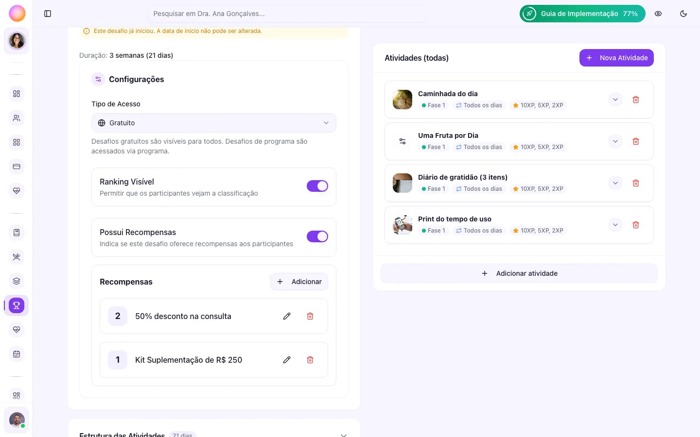Toggle preview with the eye icon
Image resolution: width=700 pixels, height=437 pixels.
tap(658, 14)
